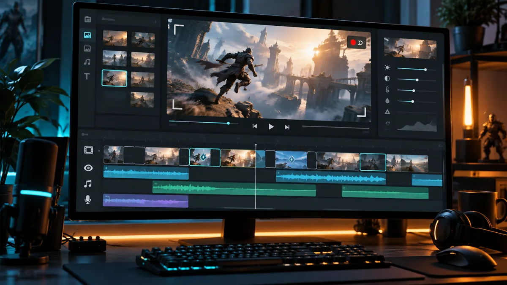Select the long green music clip
This screenshot has height=285, width=507.
point(234,189)
